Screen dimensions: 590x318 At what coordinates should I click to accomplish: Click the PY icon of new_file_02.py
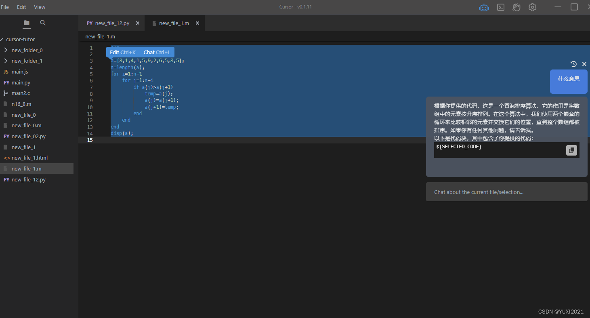6,136
